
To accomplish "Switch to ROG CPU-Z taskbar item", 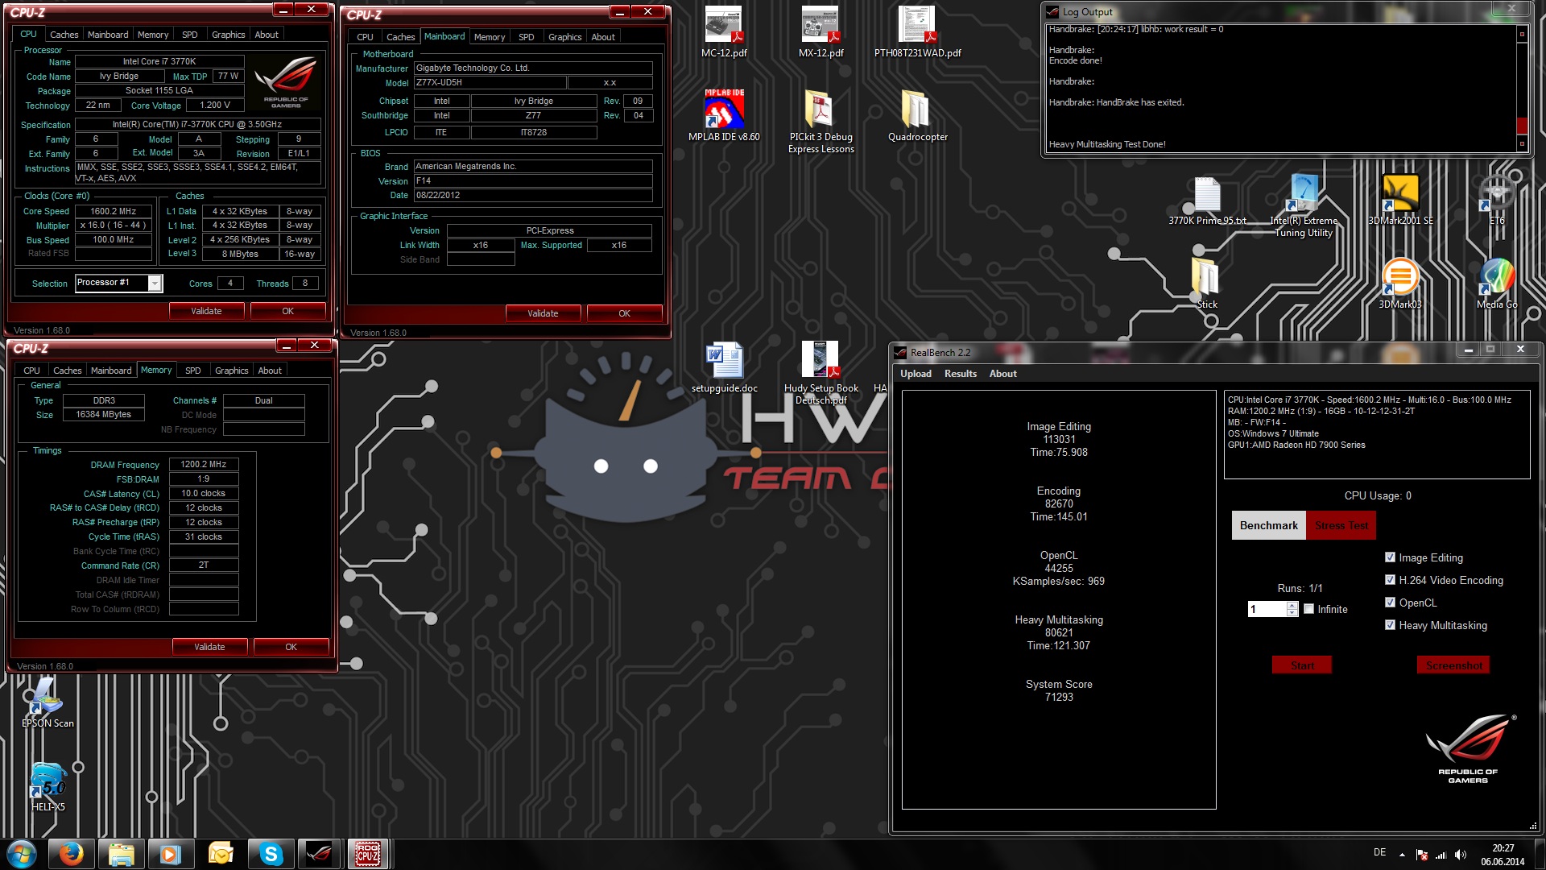I will pyautogui.click(x=369, y=854).
